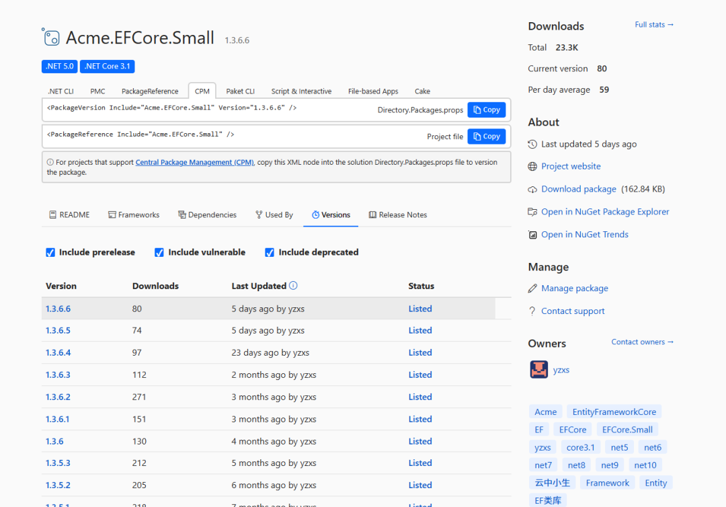Click the Contact support question mark icon

[530, 311]
